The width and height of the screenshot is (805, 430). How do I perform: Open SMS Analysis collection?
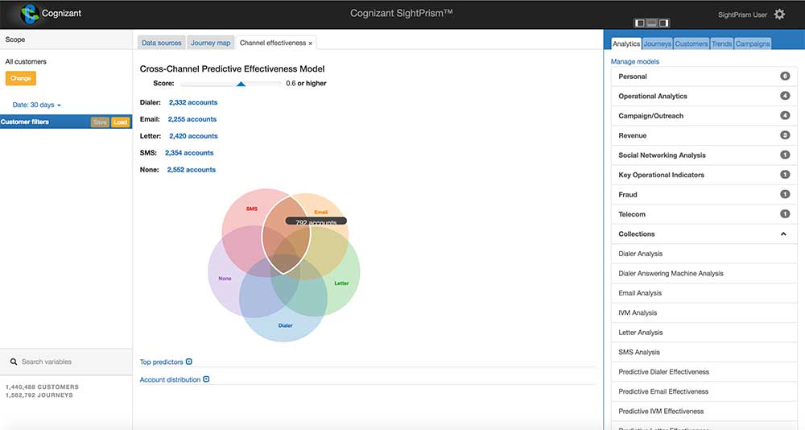(x=704, y=352)
